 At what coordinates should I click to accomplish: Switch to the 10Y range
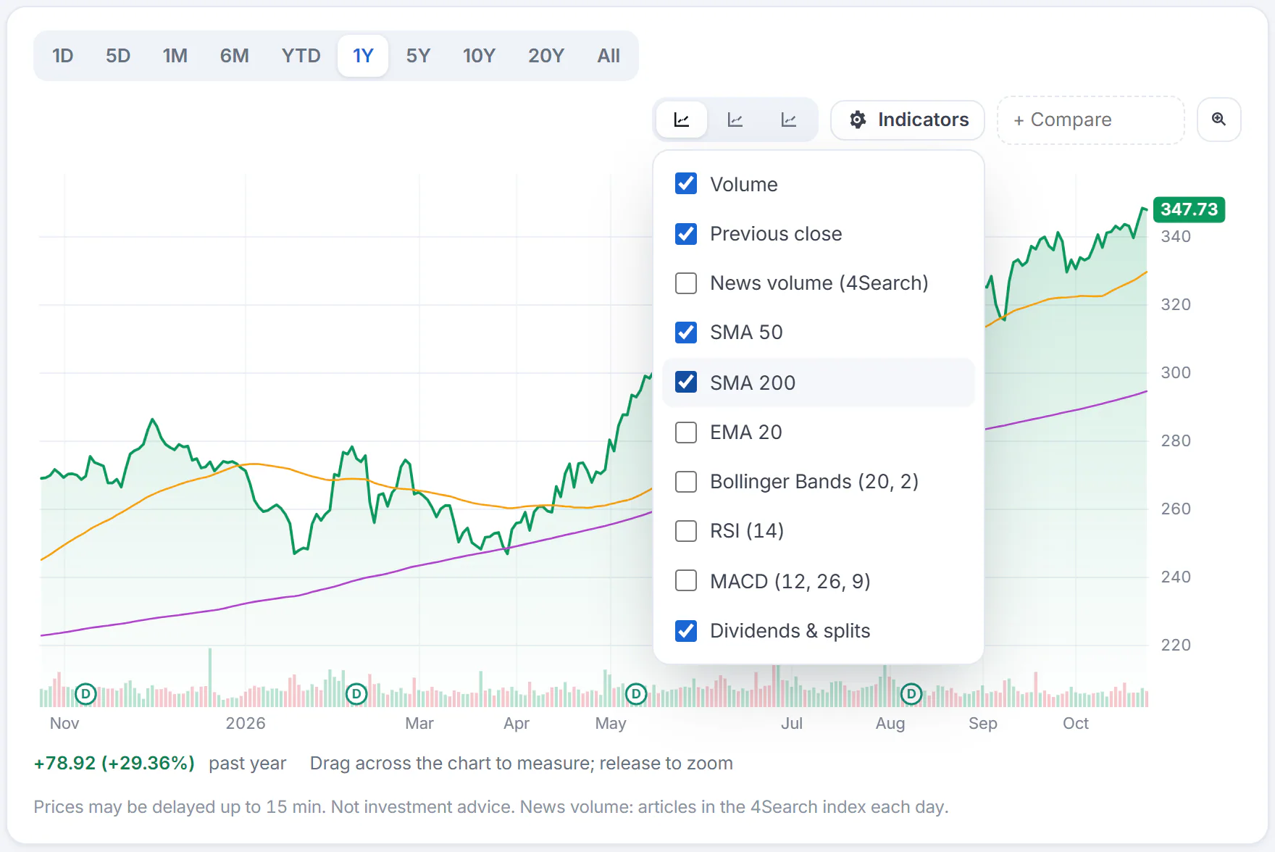point(479,56)
